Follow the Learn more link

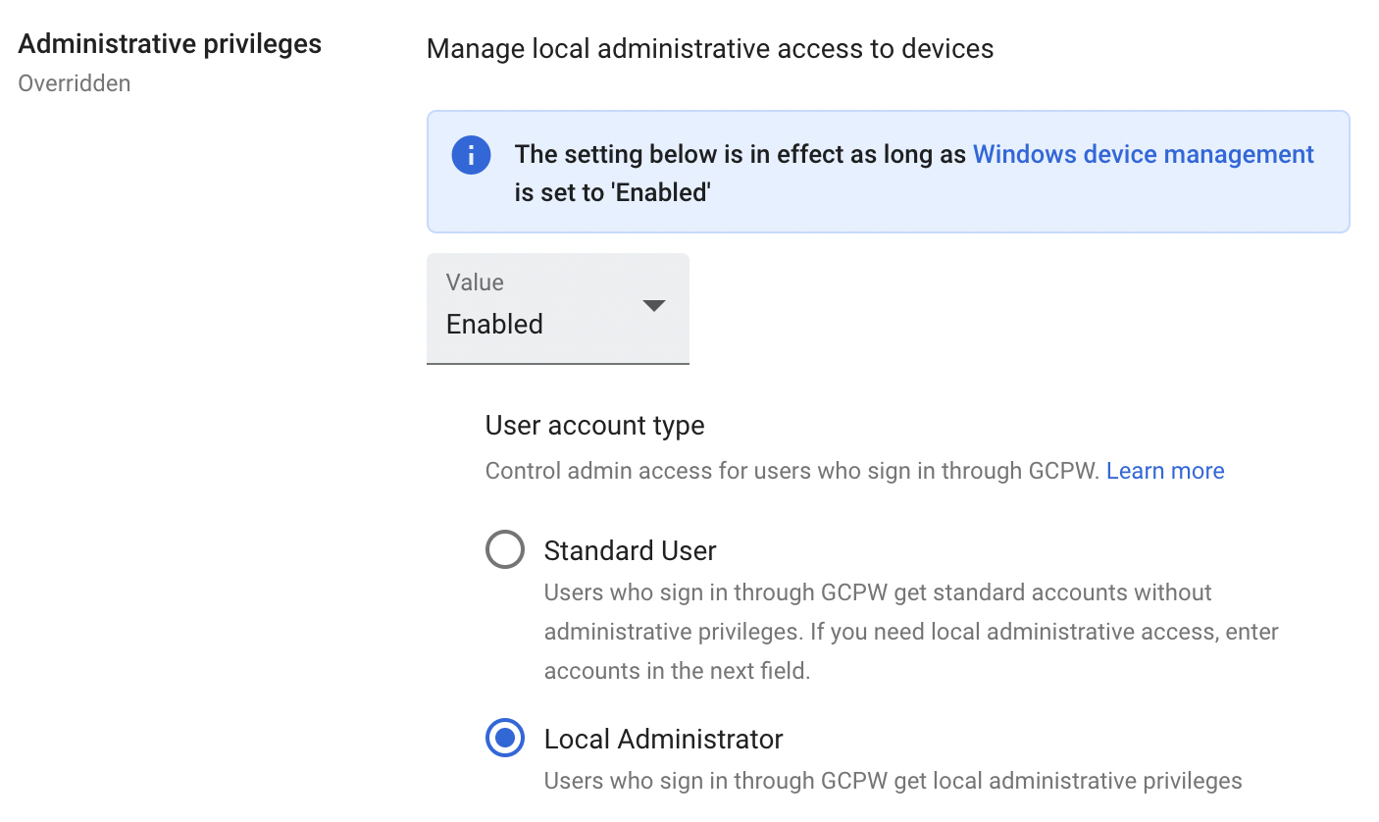click(x=1165, y=471)
